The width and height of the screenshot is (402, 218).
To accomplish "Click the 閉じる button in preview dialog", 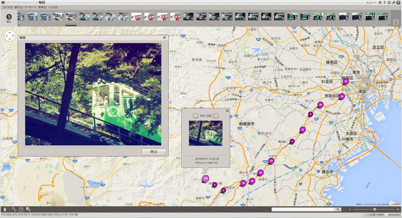I will pyautogui.click(x=154, y=152).
